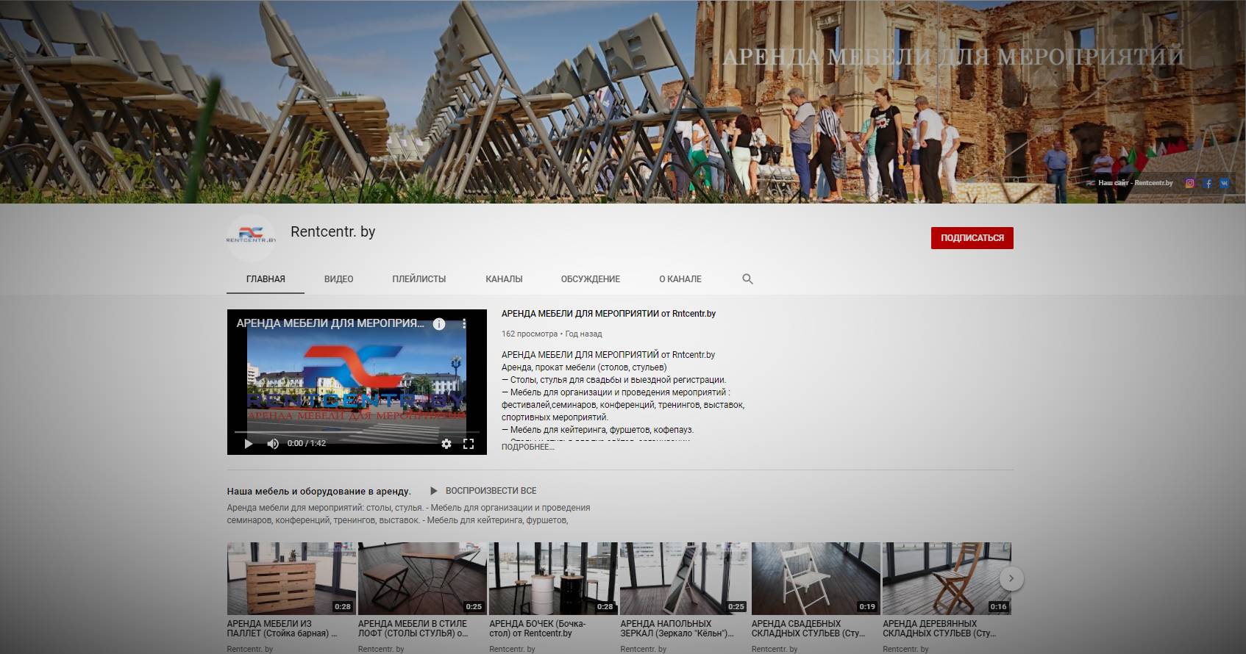The height and width of the screenshot is (654, 1246).
Task: Open the floor mirror video thumbnail
Action: click(685, 579)
